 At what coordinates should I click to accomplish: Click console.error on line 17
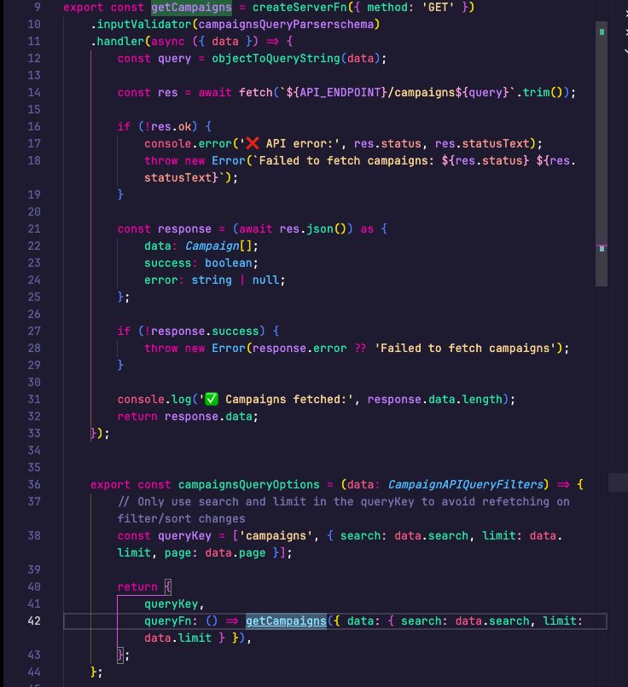click(188, 143)
